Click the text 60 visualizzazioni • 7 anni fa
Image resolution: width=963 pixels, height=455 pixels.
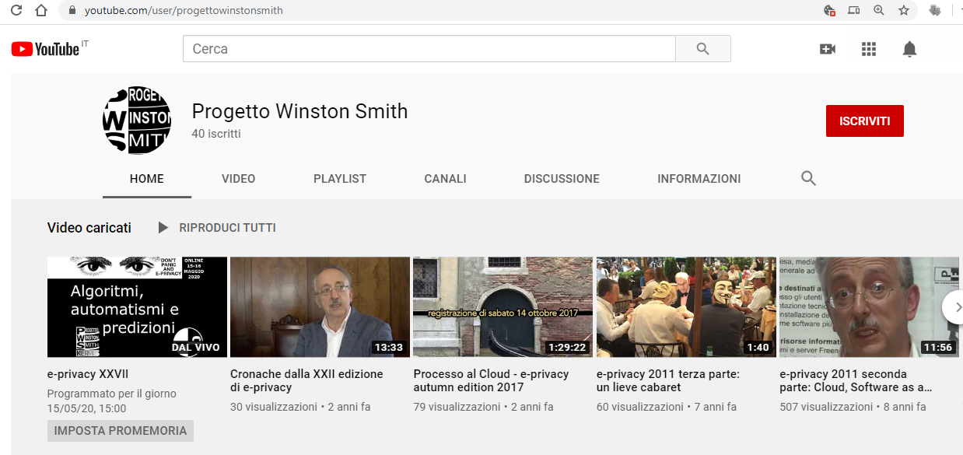(667, 407)
